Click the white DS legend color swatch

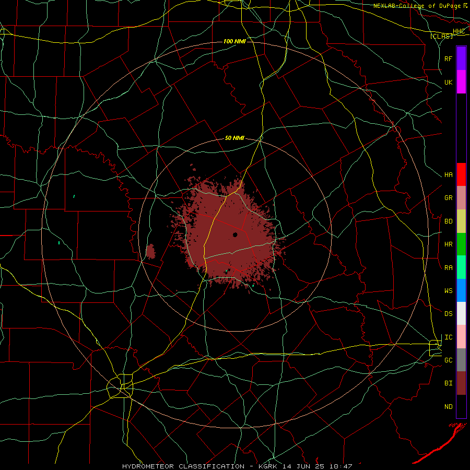461,313
